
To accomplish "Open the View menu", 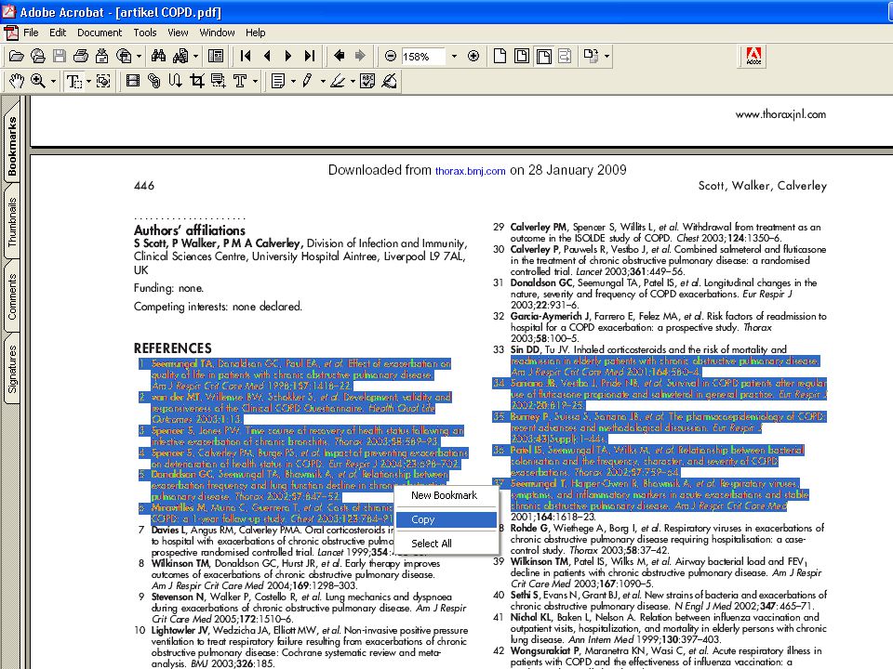I will (178, 33).
